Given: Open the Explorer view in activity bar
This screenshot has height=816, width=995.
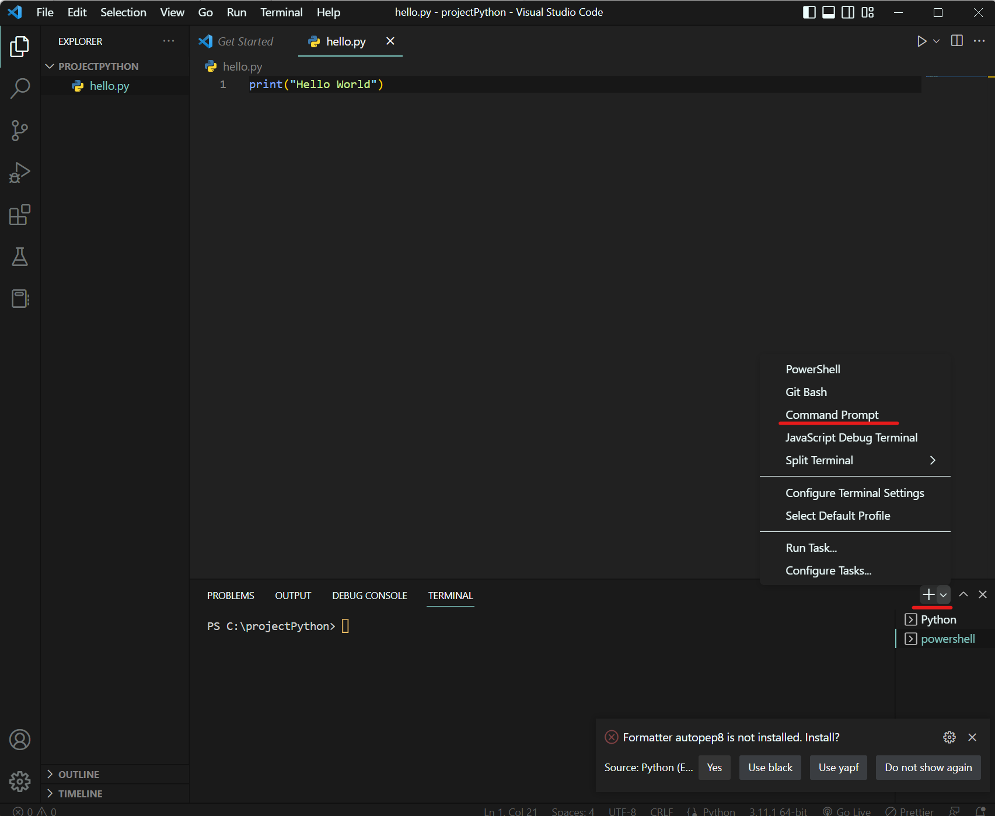Looking at the screenshot, I should click(x=20, y=47).
